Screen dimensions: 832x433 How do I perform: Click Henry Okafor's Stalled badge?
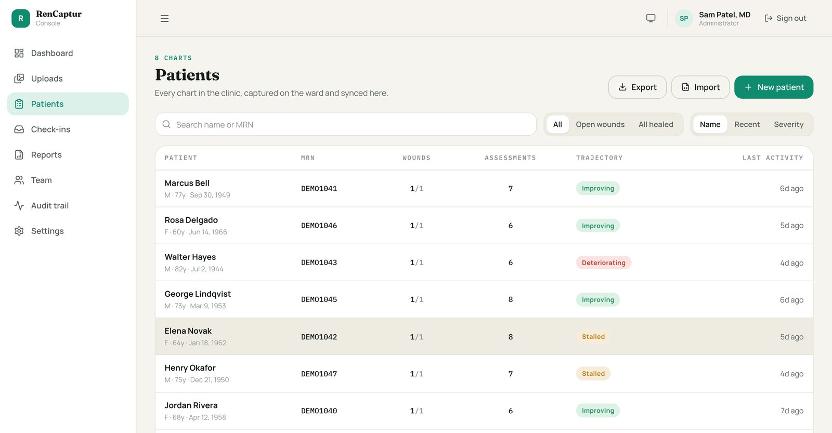[593, 374]
